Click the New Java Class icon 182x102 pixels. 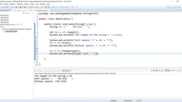32,7
